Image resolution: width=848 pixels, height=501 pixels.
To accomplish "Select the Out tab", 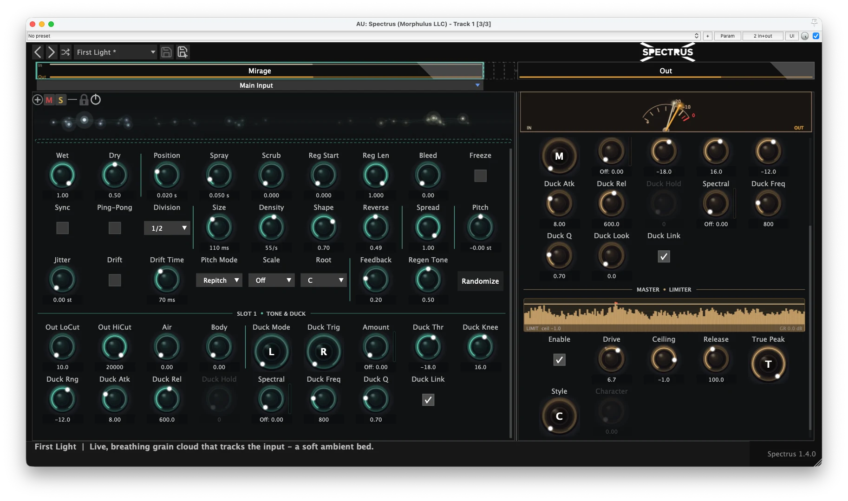I will tap(666, 71).
